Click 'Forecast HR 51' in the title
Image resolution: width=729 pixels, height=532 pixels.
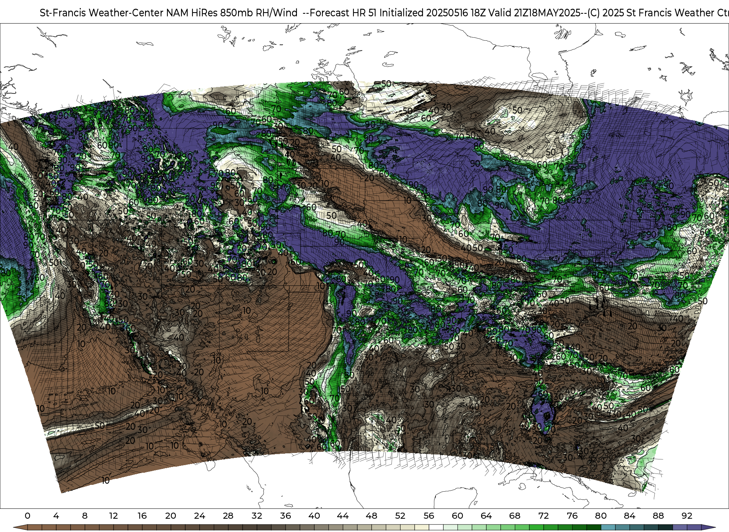coord(344,13)
